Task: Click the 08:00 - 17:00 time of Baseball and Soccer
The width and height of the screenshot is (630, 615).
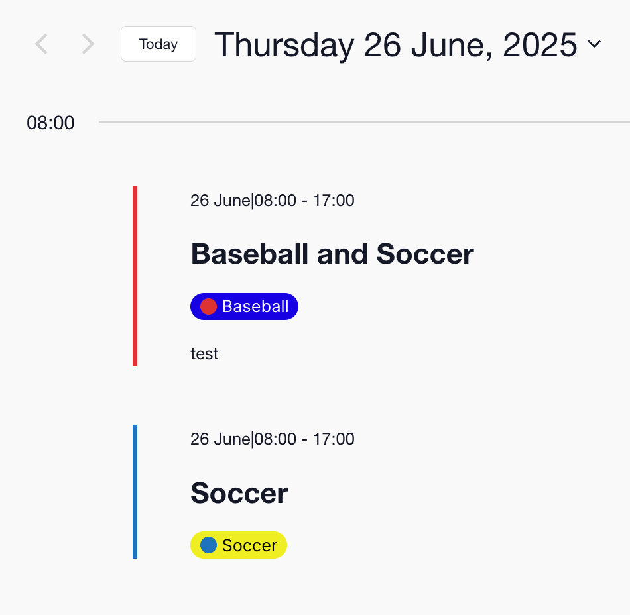Action: click(x=305, y=200)
